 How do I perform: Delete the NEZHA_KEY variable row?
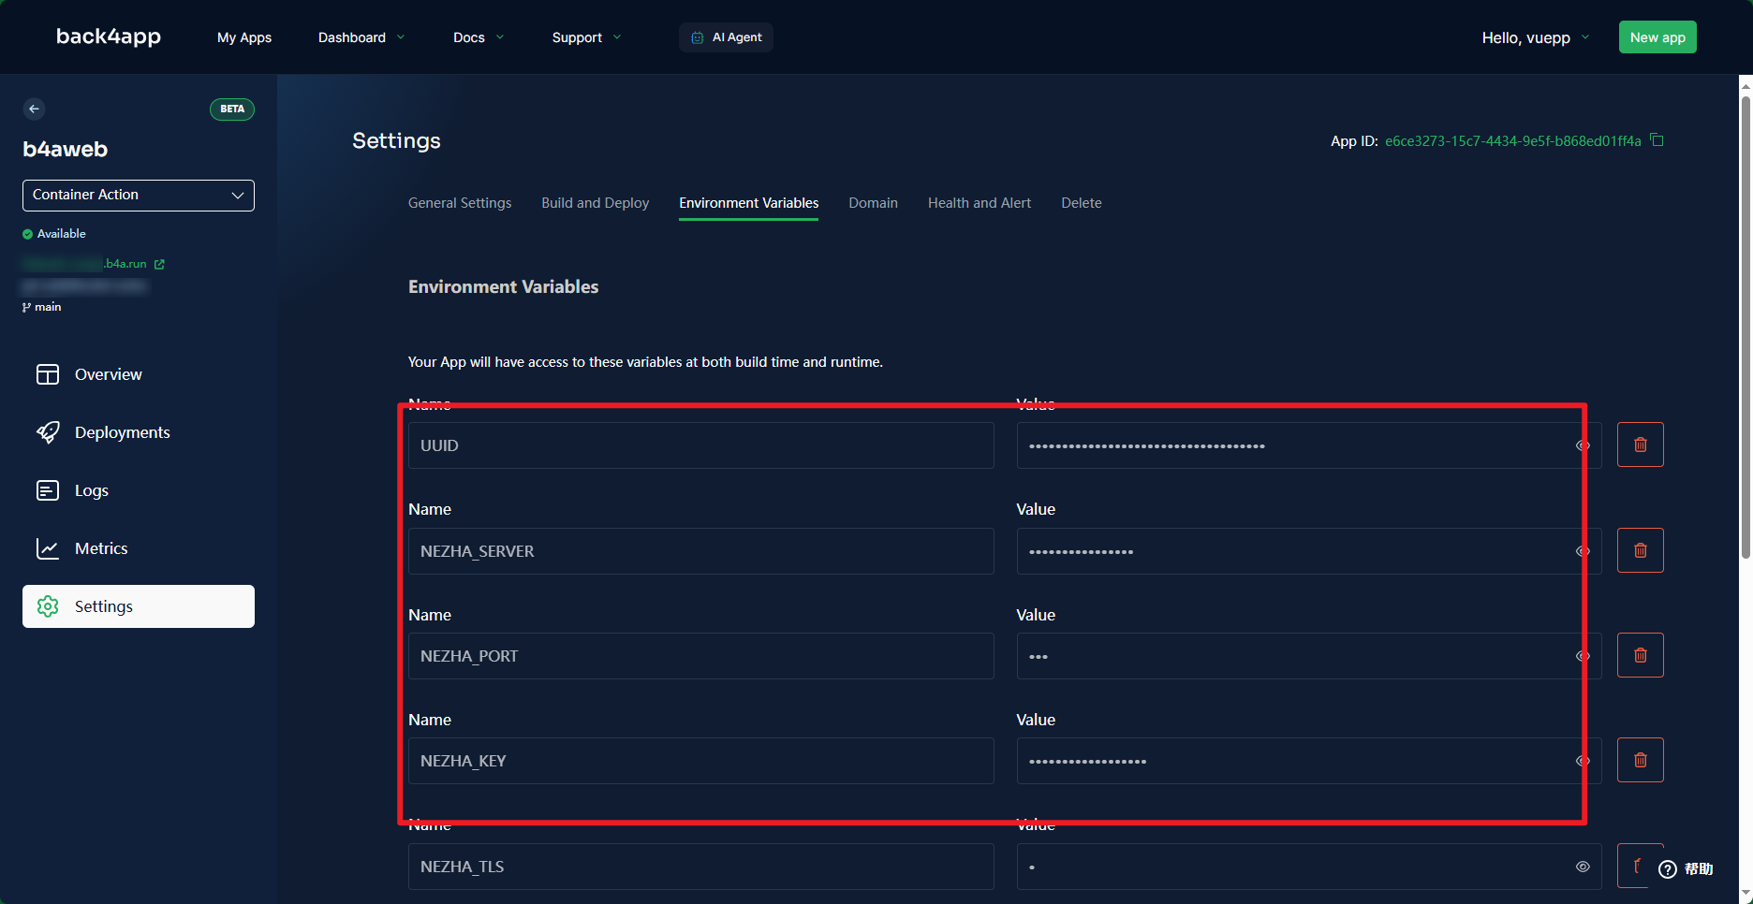[x=1641, y=760]
